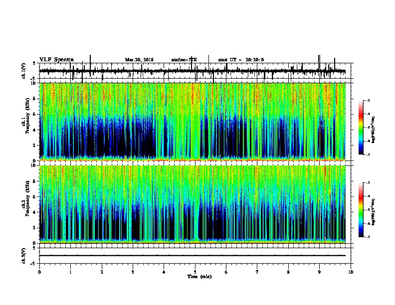Click the "start UT = 20:20:0" header text

pyautogui.click(x=241, y=60)
